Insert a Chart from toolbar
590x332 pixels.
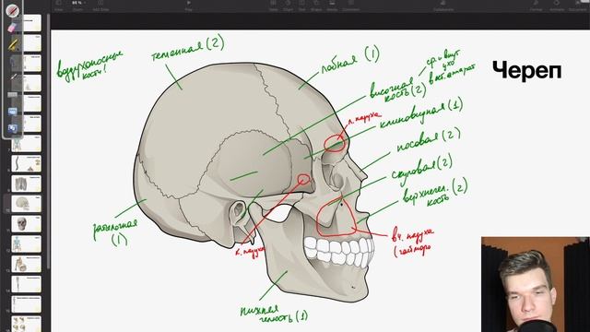[288, 6]
